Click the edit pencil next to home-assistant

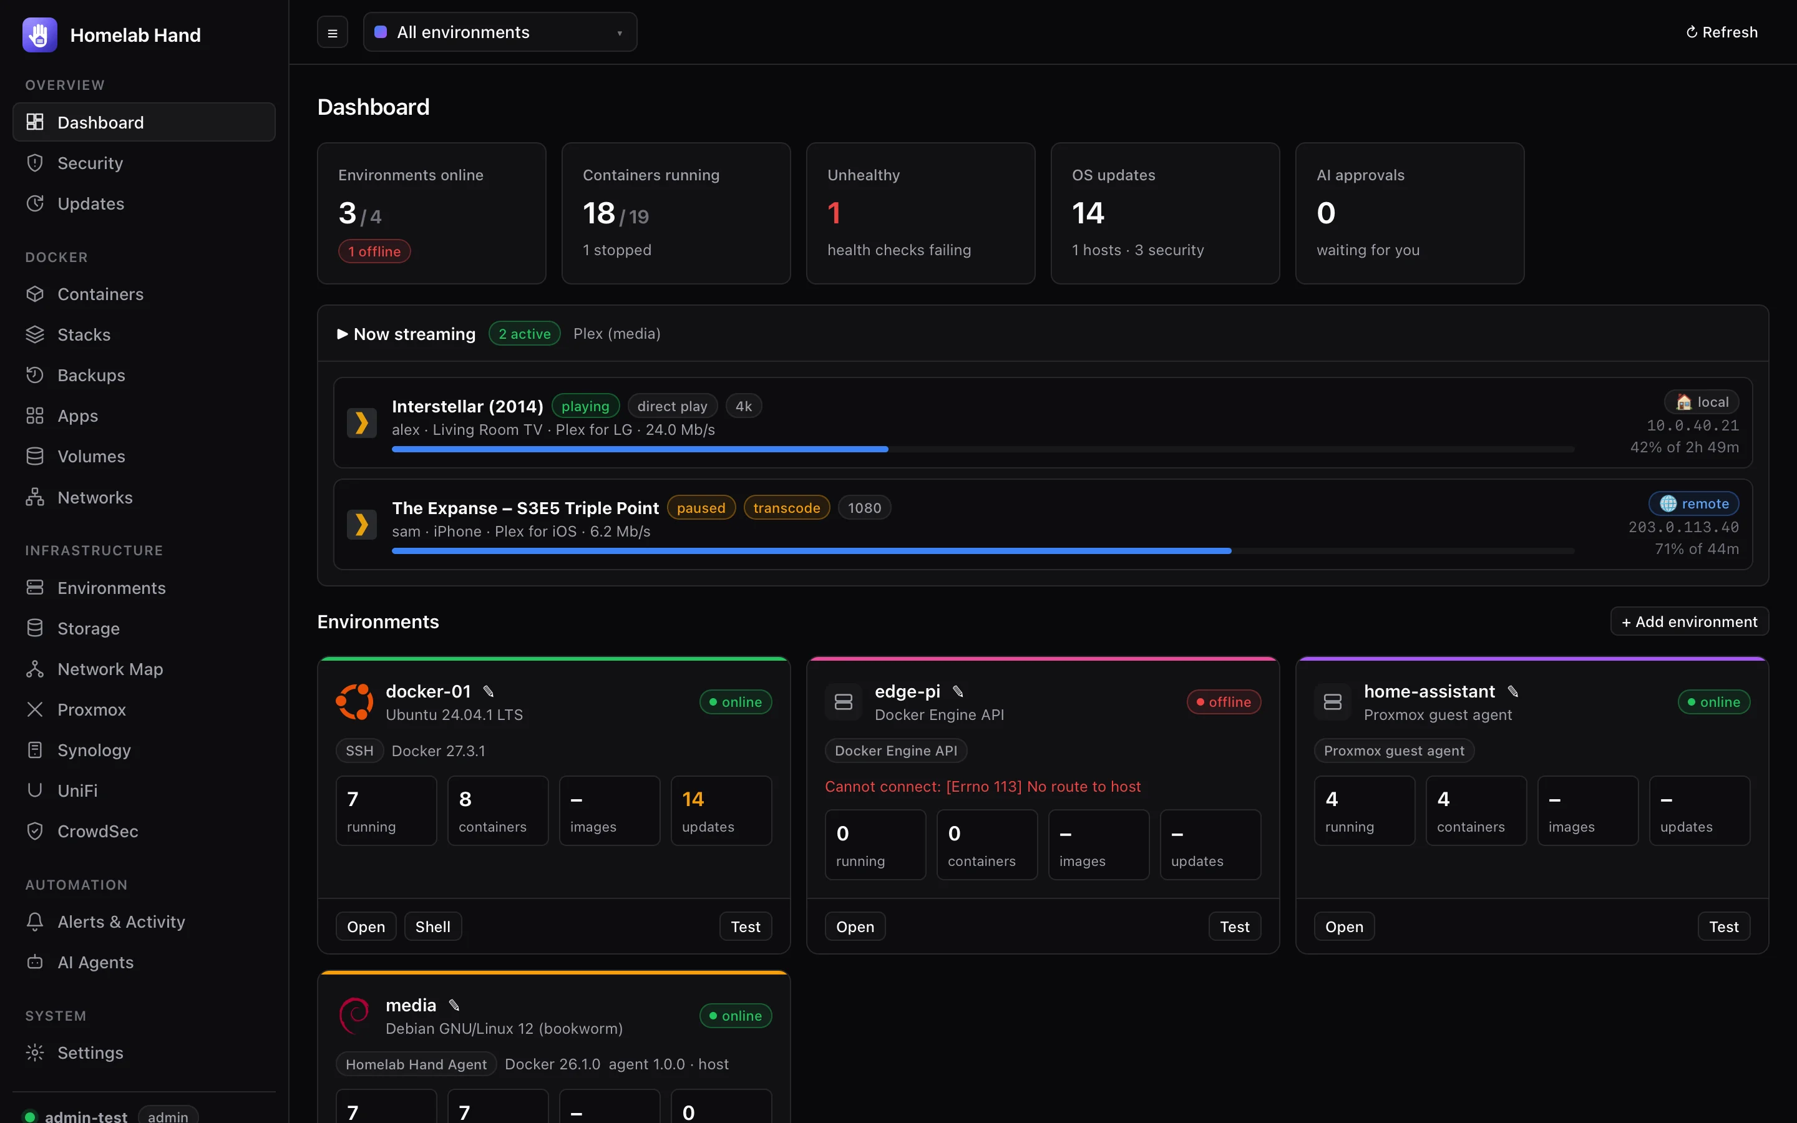point(1512,691)
